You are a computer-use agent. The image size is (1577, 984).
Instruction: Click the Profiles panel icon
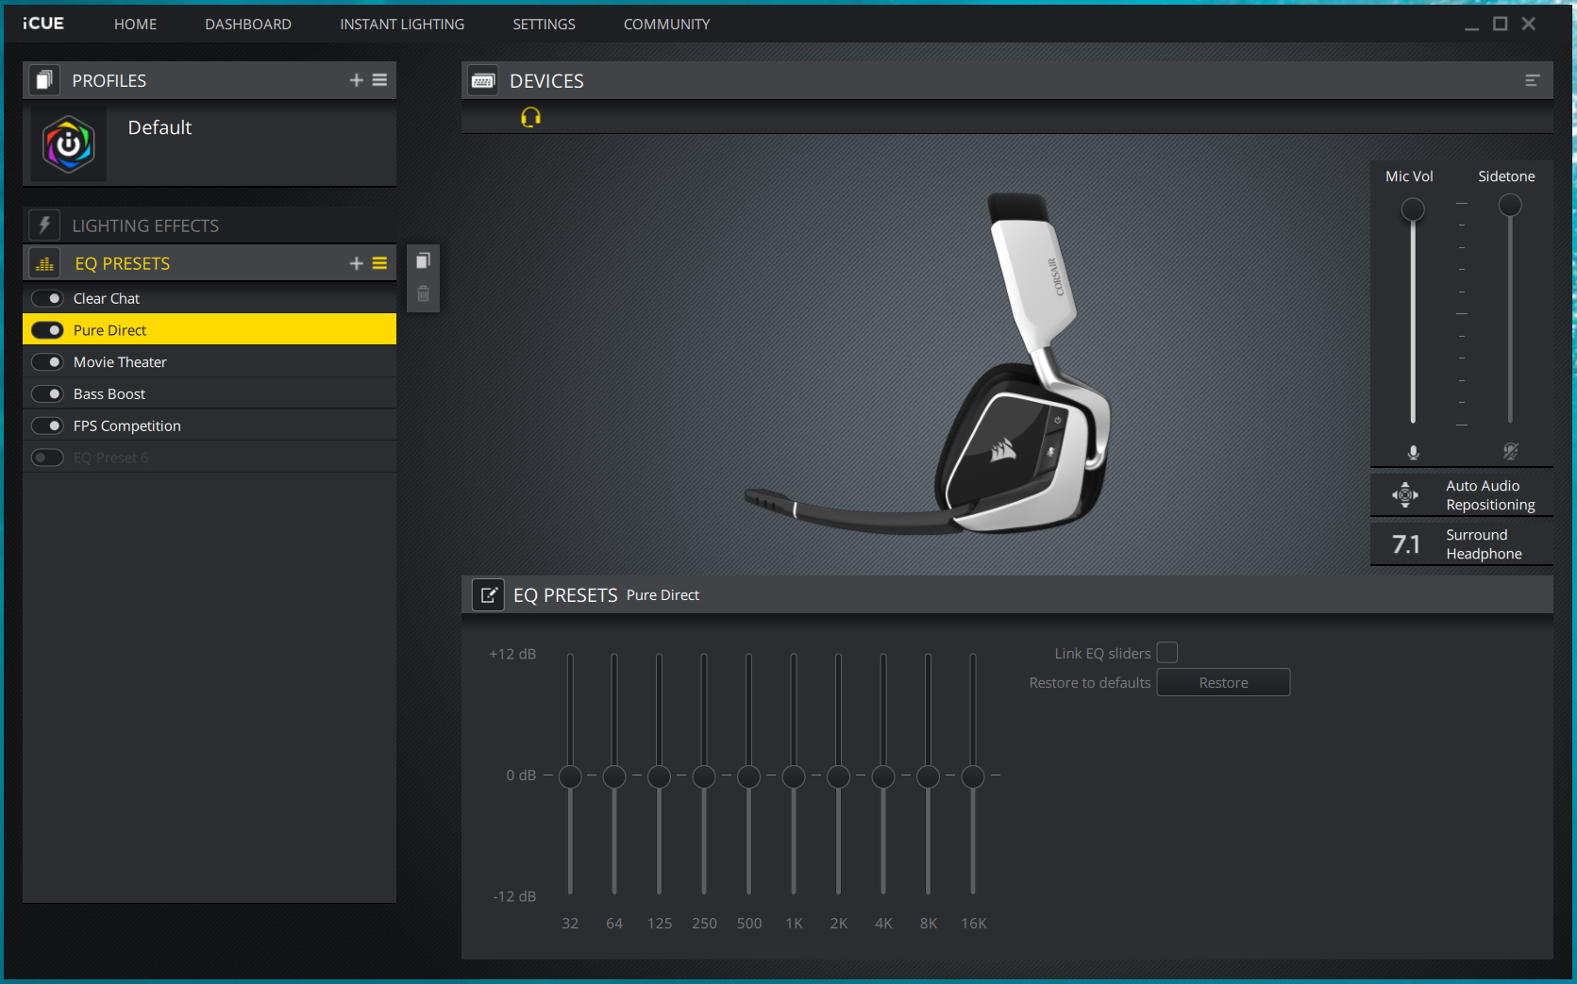pos(44,80)
